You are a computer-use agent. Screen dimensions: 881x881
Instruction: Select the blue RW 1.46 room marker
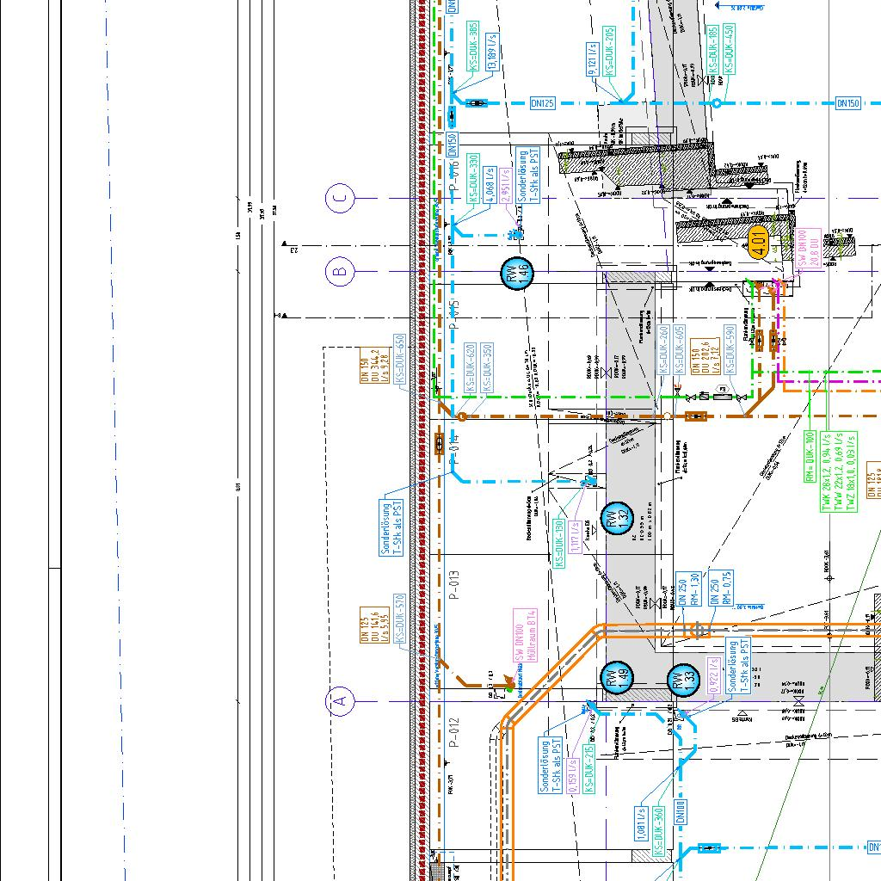click(x=516, y=273)
